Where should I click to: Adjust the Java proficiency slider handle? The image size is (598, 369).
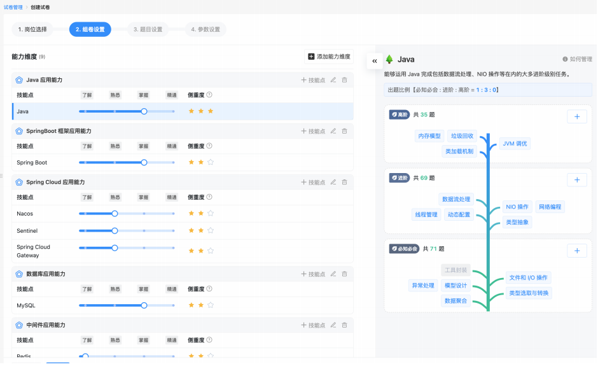(144, 111)
